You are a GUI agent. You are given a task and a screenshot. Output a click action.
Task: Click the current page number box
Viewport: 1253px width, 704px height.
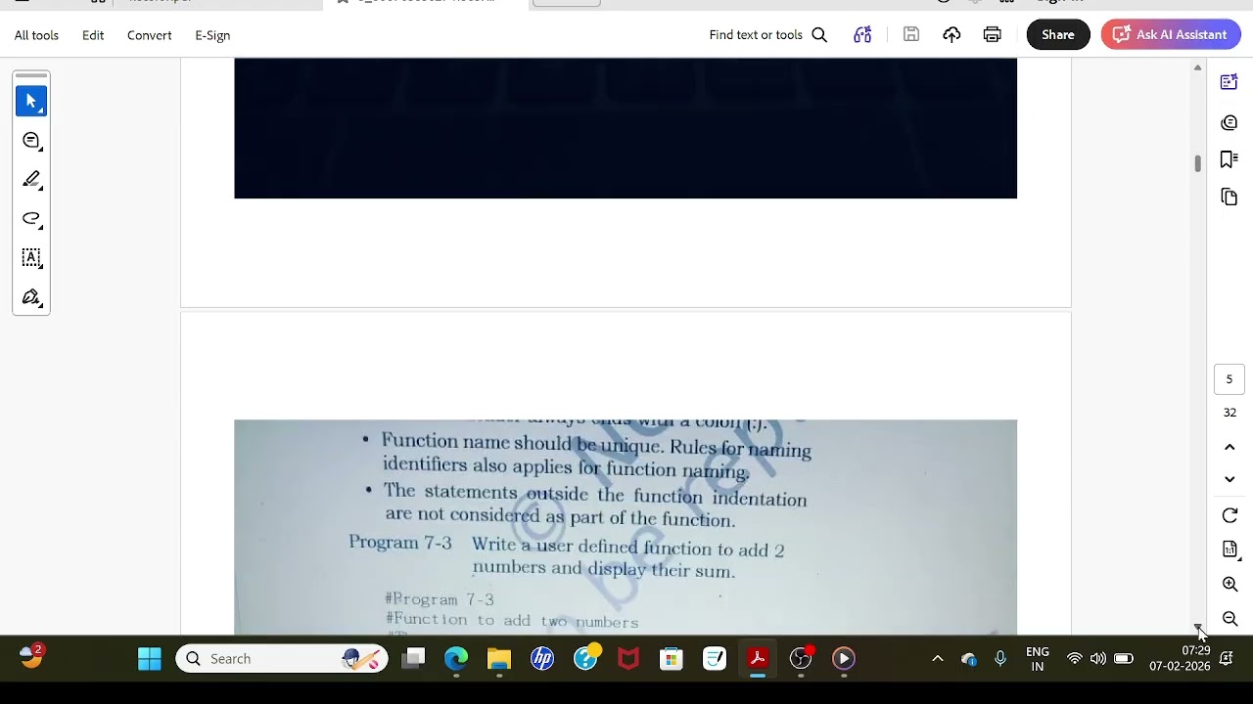1230,379
